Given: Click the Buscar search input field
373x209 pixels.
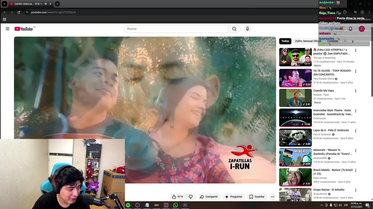Looking at the screenshot, I should 176,29.
